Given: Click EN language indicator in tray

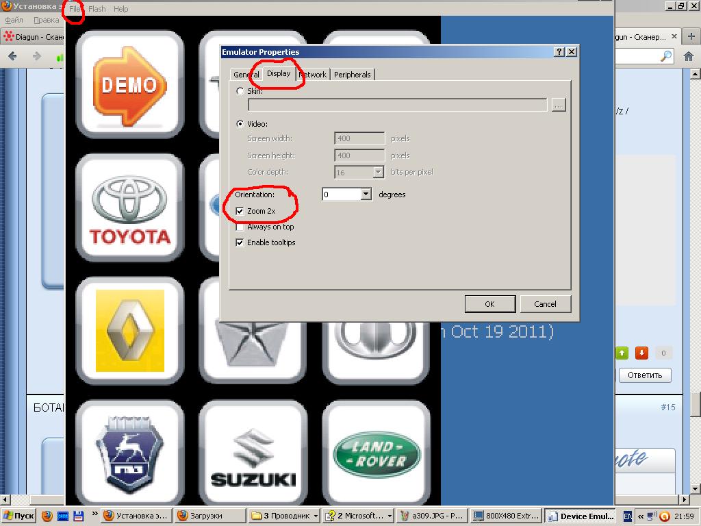Looking at the screenshot, I should [x=628, y=516].
